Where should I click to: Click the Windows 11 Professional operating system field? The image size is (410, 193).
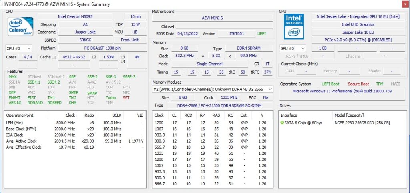[342, 91]
